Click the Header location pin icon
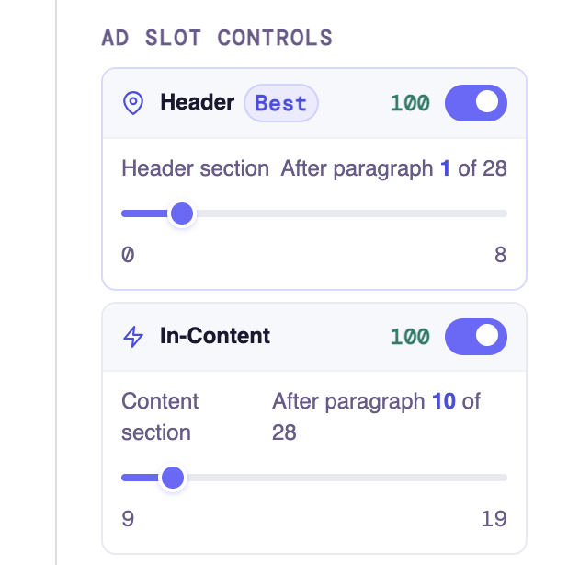 pyautogui.click(x=133, y=103)
